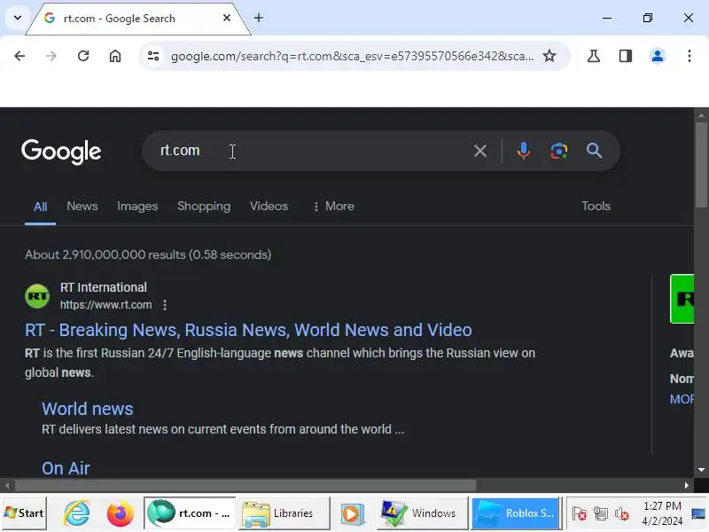
Task: Click the horizontal scrollbar left arrow
Action: pos(7,485)
